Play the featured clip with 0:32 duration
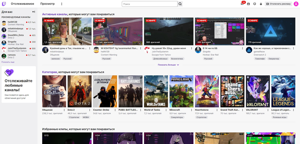The height and width of the screenshot is (144, 300). tap(220, 138)
